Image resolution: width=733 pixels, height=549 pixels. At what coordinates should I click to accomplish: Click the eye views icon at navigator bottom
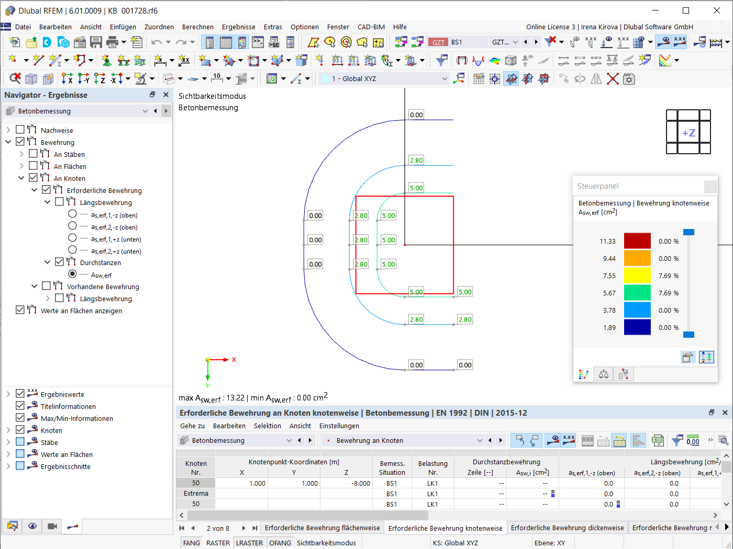click(32, 526)
